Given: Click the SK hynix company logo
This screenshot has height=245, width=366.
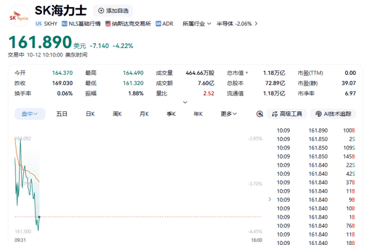Looking at the screenshot, I should pos(19,16).
